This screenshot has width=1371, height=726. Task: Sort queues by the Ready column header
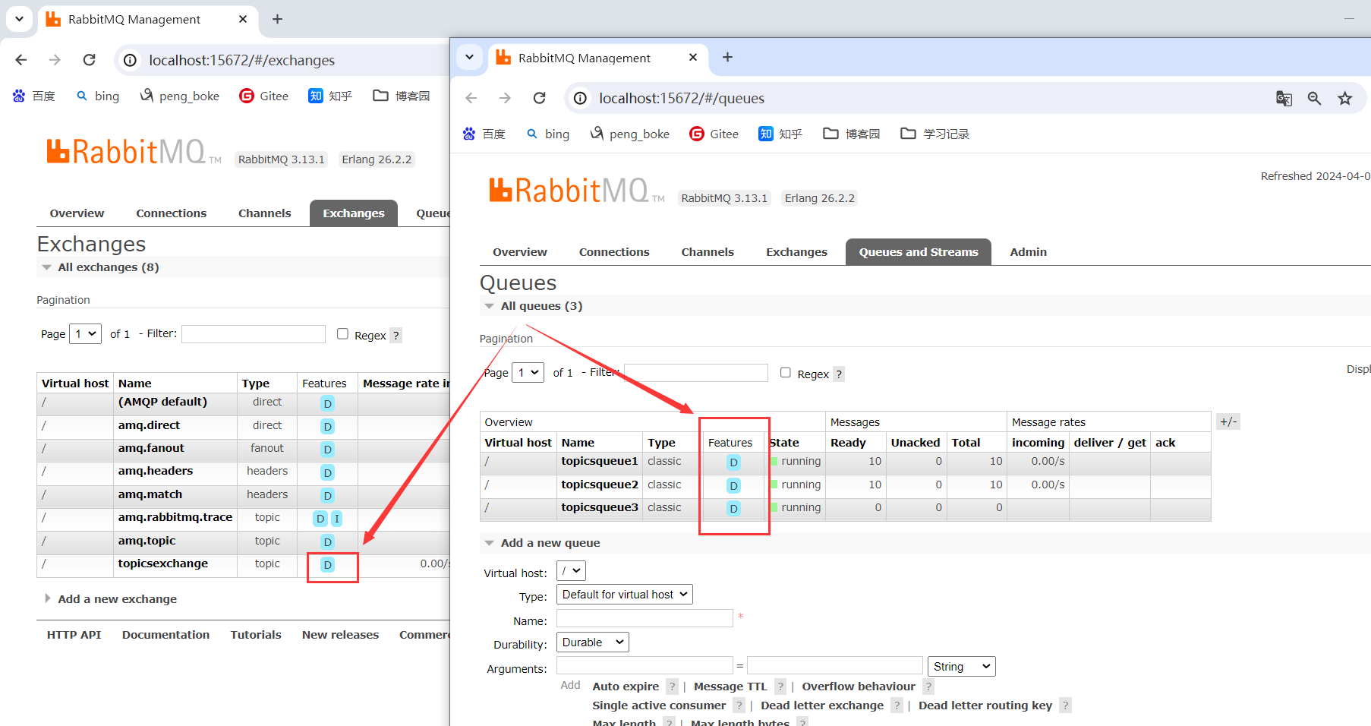point(848,443)
